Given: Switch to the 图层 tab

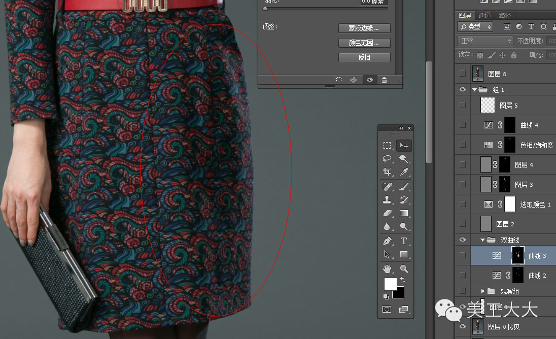Looking at the screenshot, I should click(465, 15).
